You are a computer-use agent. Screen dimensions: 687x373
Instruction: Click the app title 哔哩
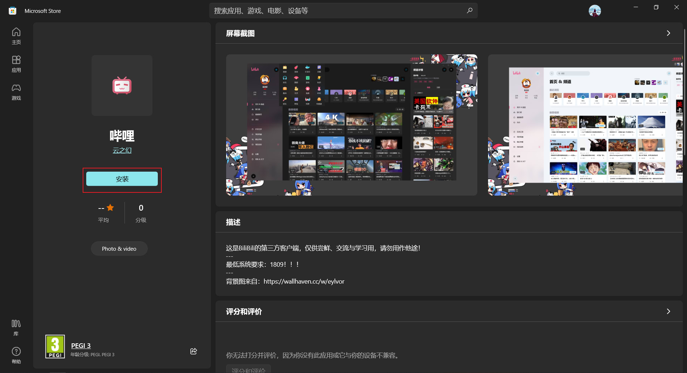(122, 136)
